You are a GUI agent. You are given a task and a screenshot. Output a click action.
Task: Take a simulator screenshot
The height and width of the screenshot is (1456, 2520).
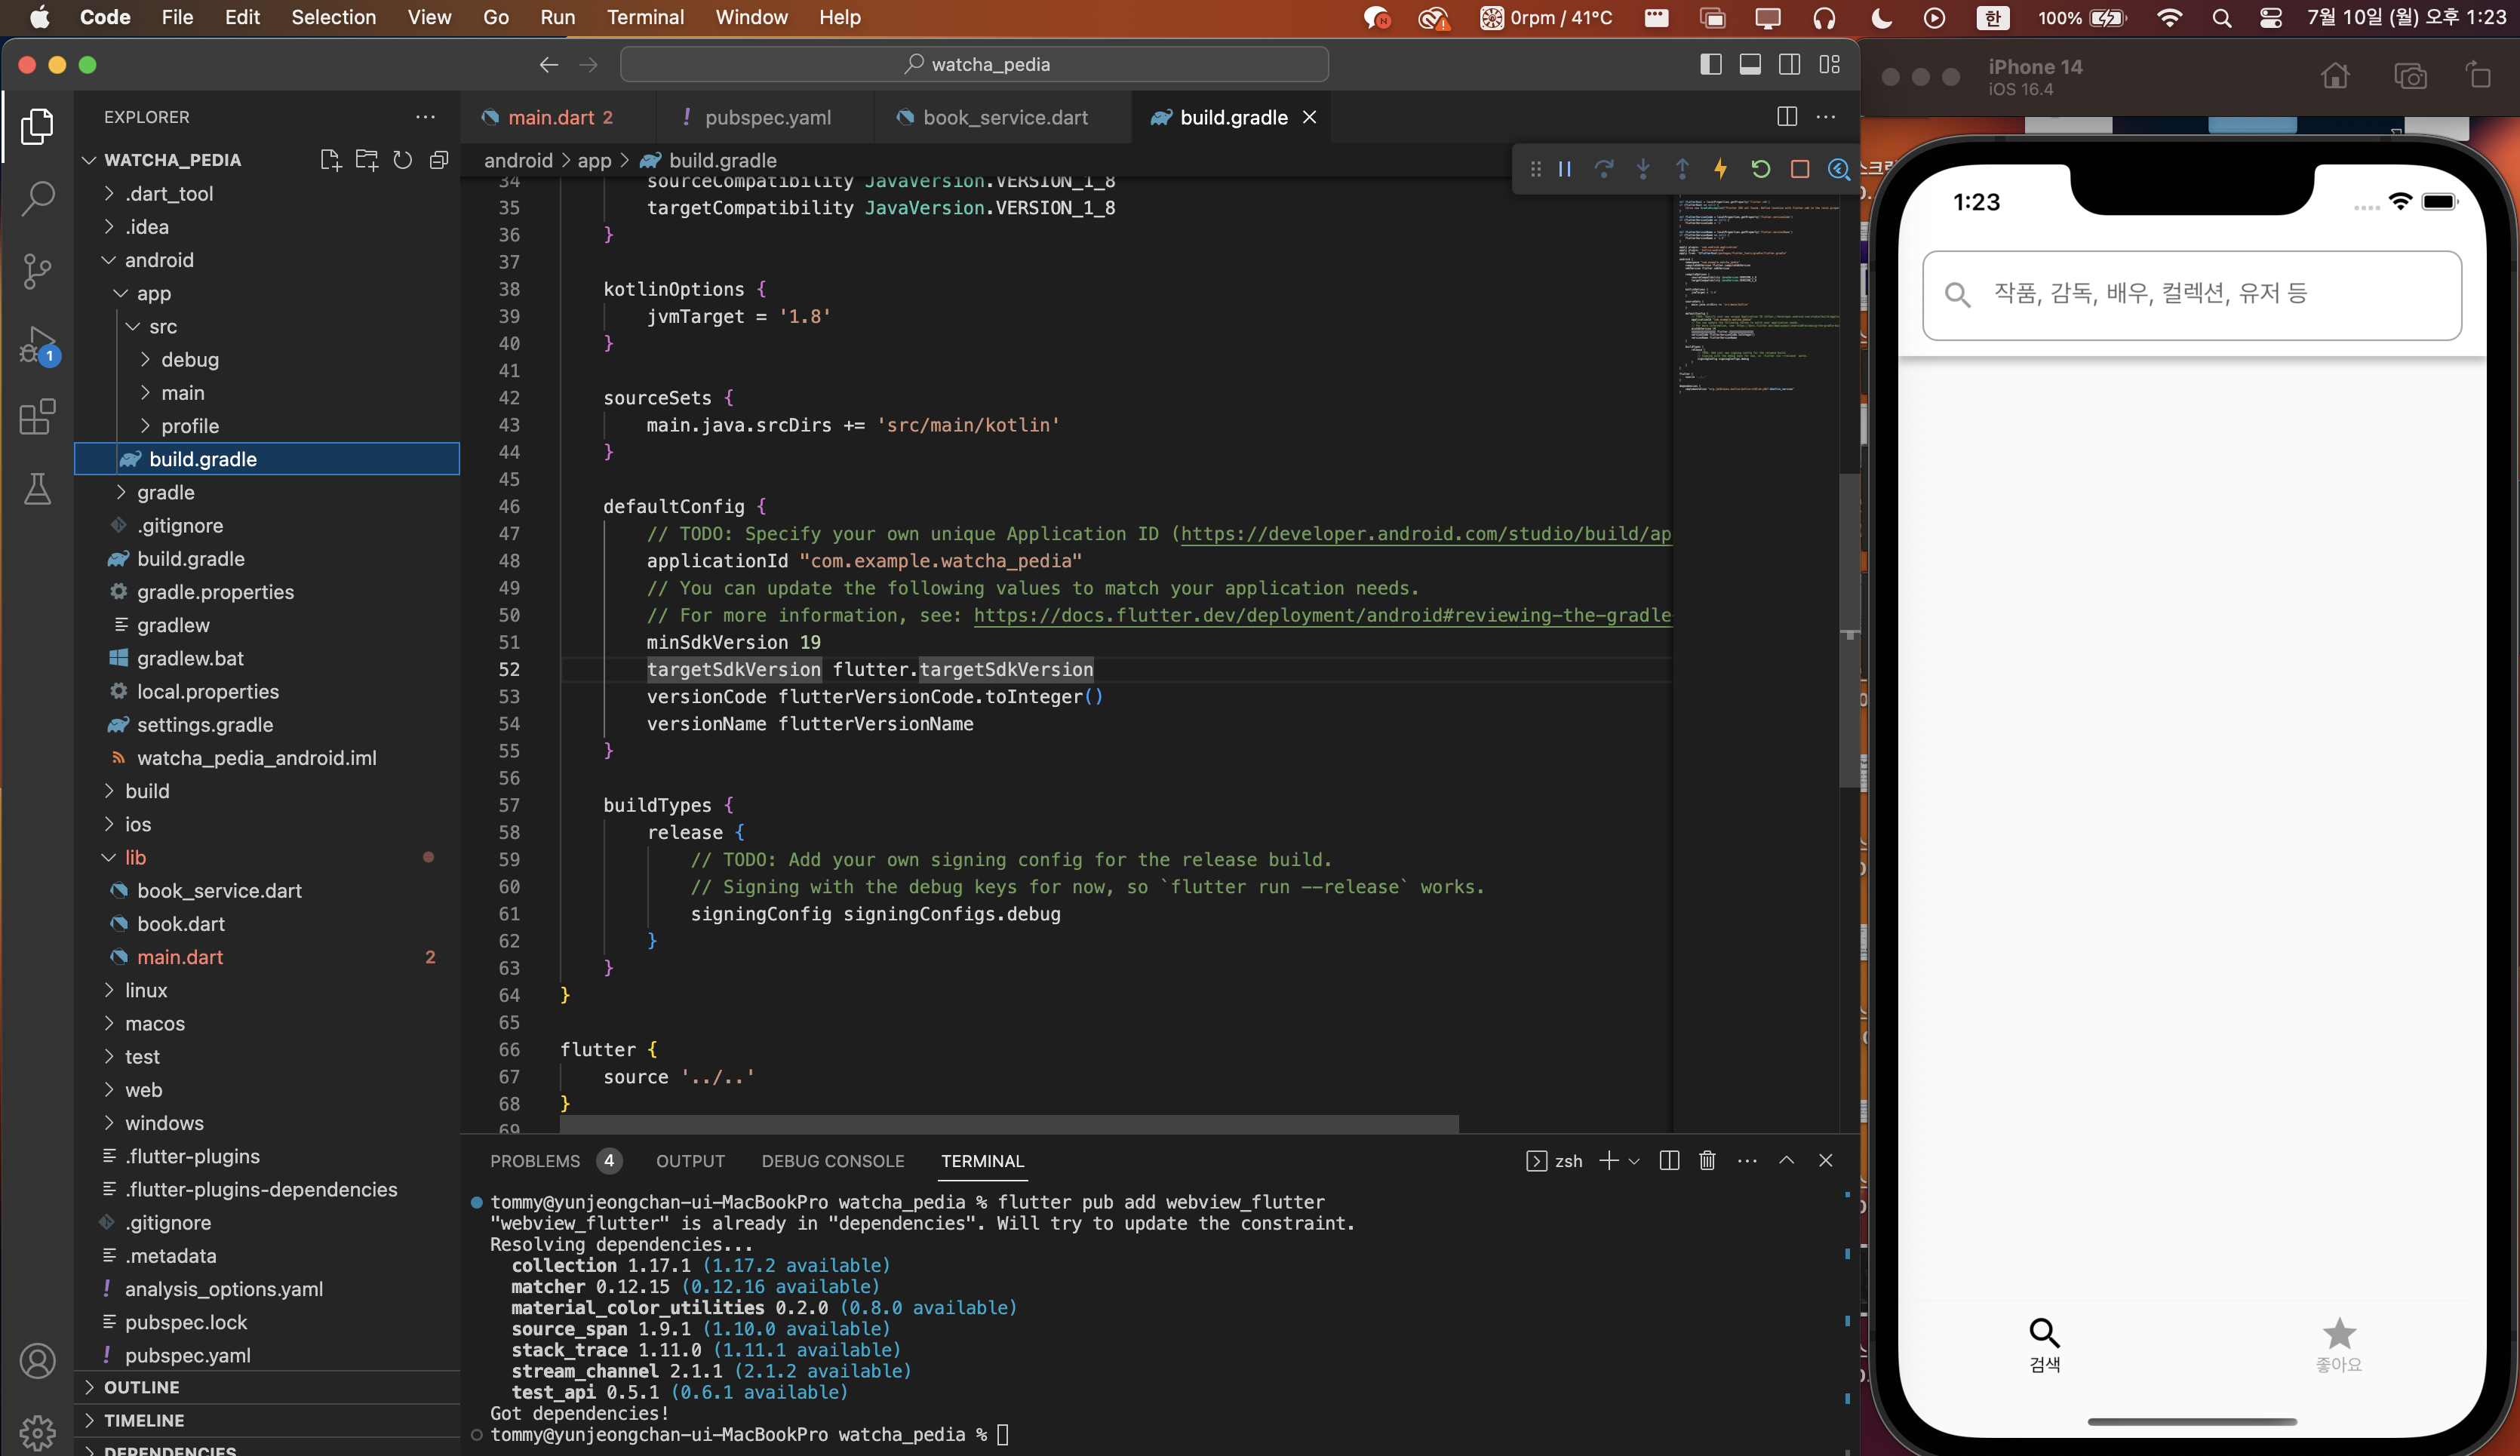(2410, 76)
